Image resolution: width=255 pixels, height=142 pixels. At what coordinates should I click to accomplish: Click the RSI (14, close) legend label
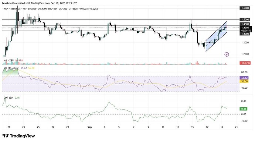coord(11,68)
